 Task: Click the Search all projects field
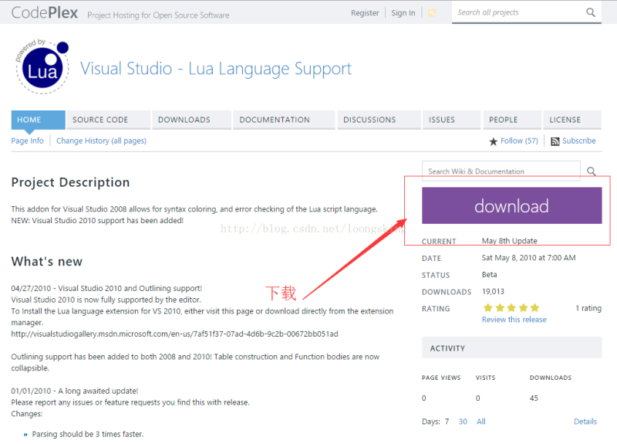(x=517, y=12)
